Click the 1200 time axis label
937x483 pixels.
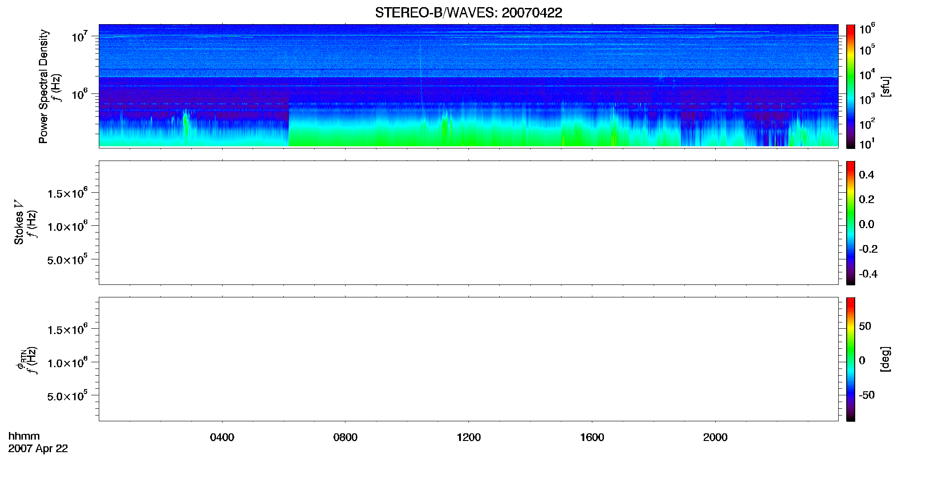[469, 437]
